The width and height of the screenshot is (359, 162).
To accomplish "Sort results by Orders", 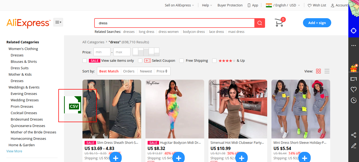I will coord(129,71).
